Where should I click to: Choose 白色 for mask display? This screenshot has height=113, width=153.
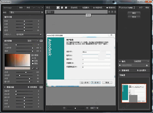32,61
